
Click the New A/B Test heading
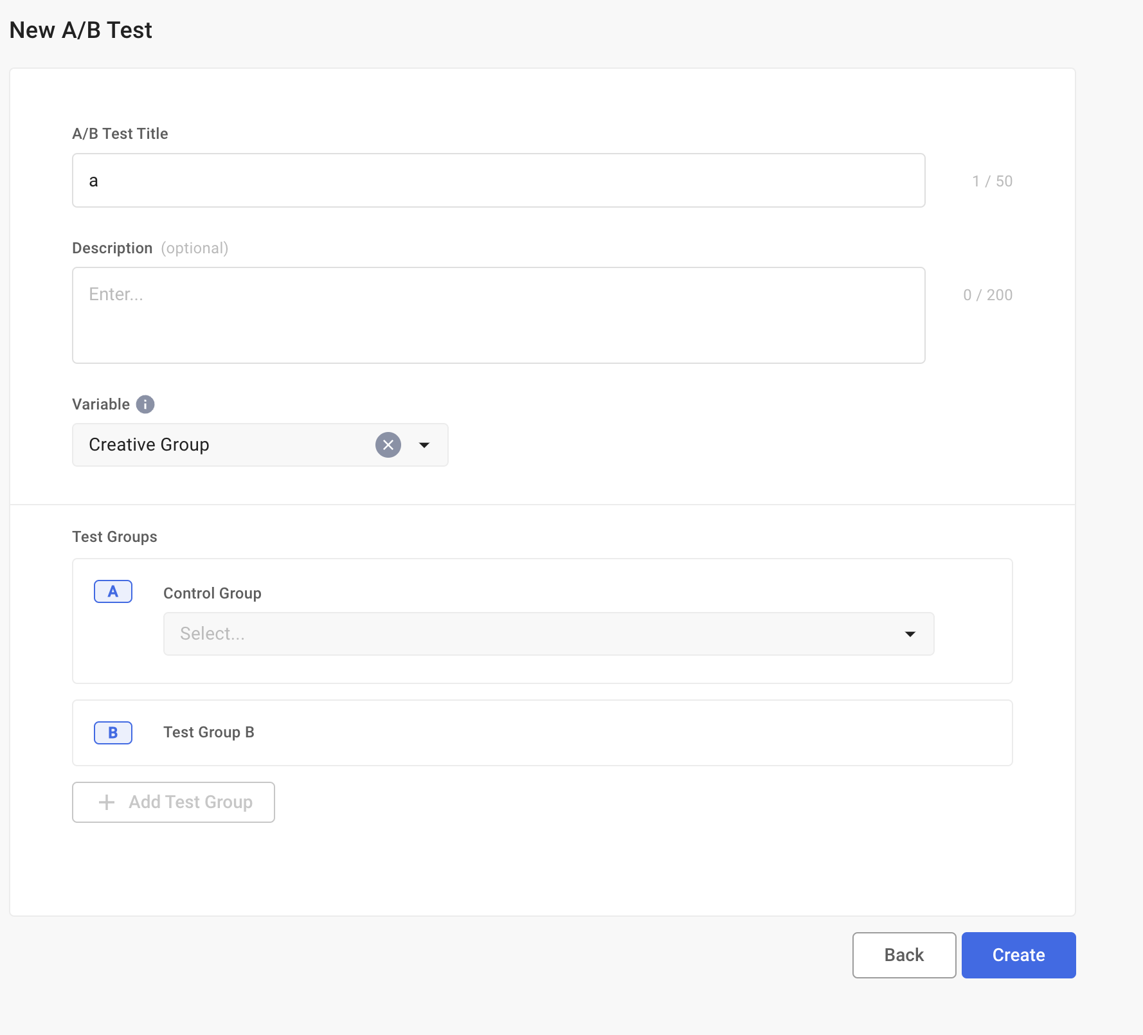pyautogui.click(x=81, y=30)
